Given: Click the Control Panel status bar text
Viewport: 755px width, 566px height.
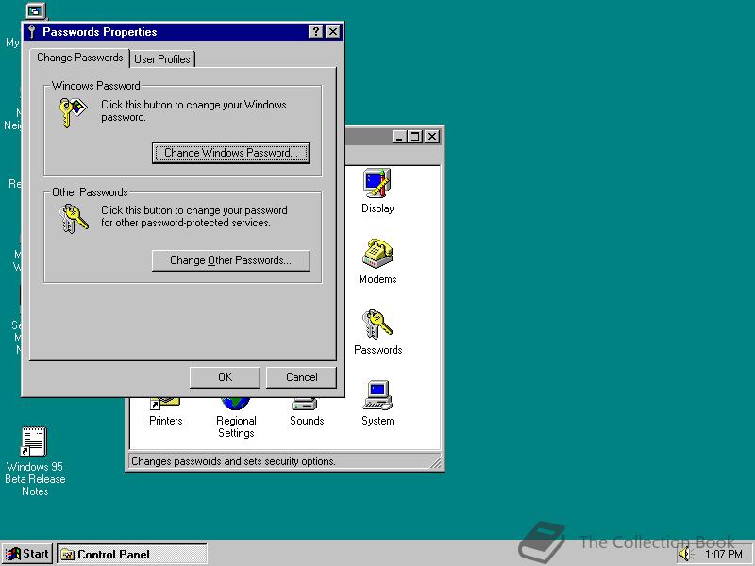Looking at the screenshot, I should click(233, 461).
